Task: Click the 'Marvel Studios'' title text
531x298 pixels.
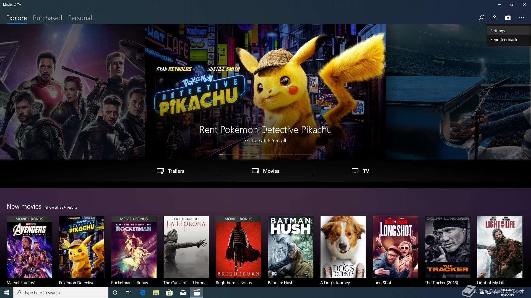Action: tap(21, 283)
